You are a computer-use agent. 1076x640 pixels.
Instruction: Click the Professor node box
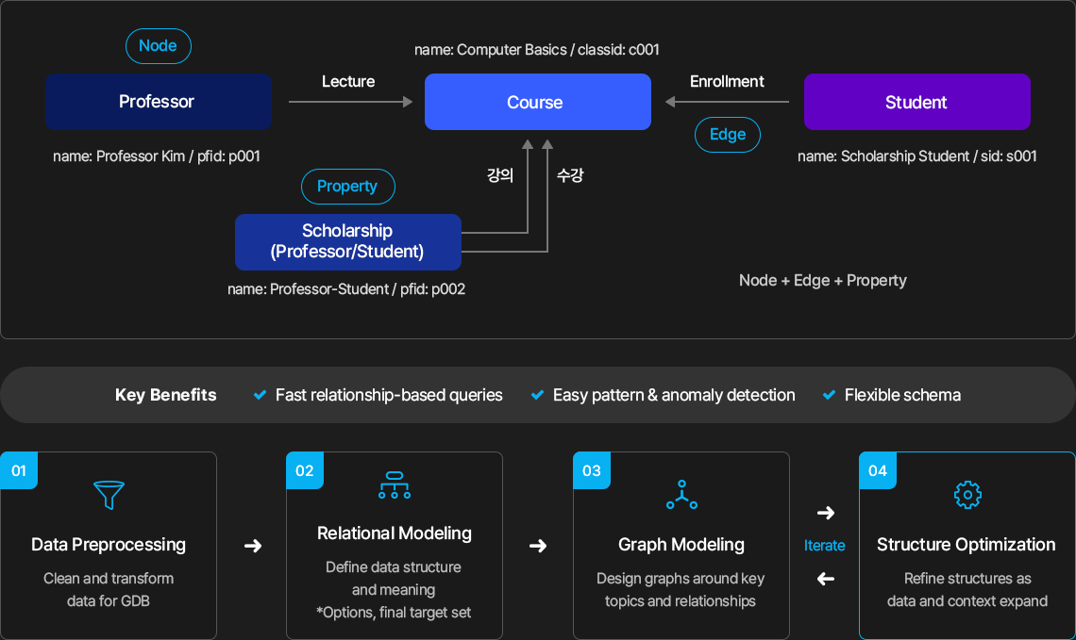159,102
